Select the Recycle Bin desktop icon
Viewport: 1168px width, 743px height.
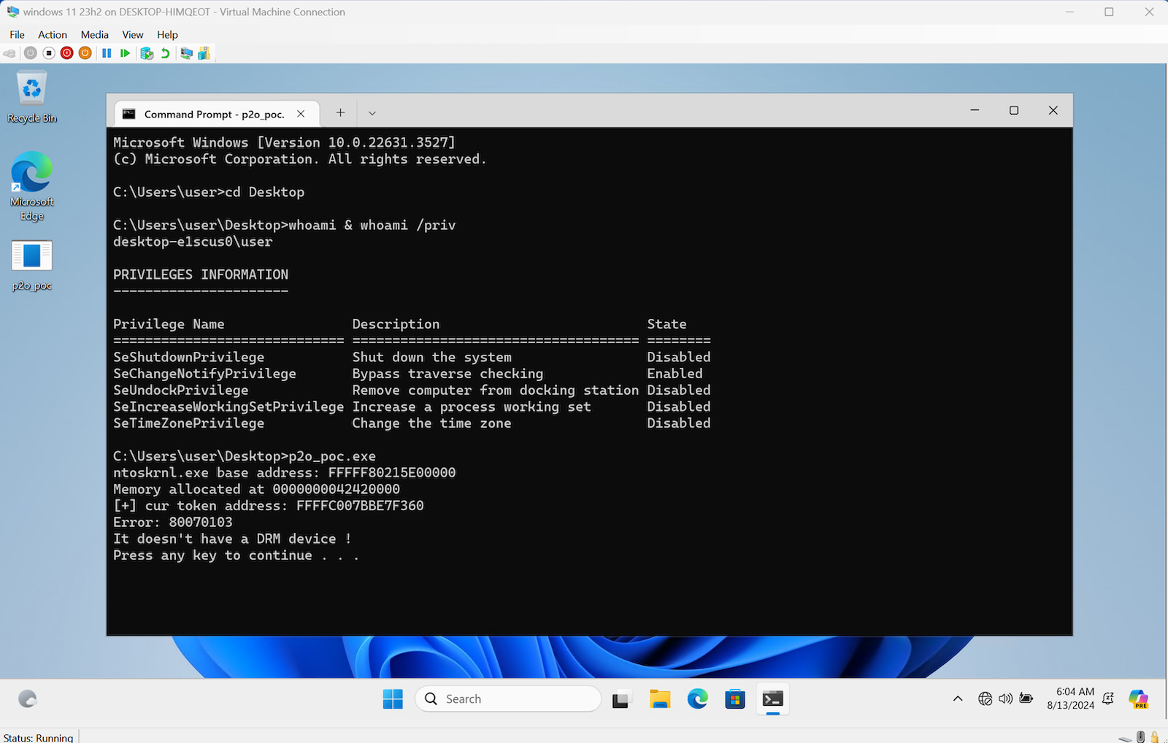tap(32, 97)
